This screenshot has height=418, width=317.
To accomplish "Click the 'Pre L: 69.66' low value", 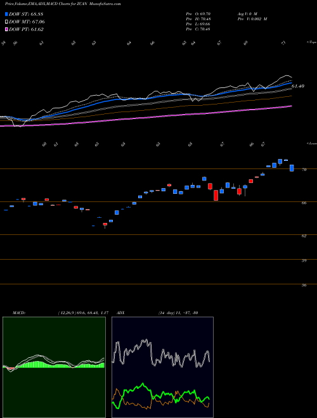I will [x=198, y=24].
